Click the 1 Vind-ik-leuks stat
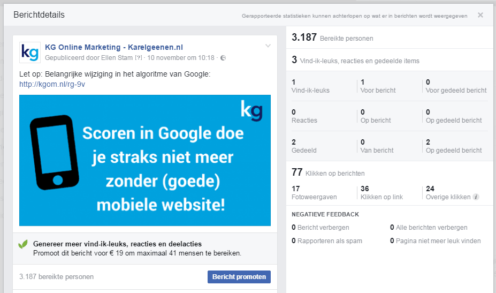 click(310, 86)
